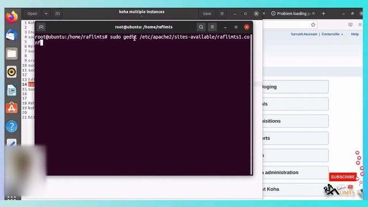Click gedit's Open button
The image size is (368, 207).
tap(32, 14)
